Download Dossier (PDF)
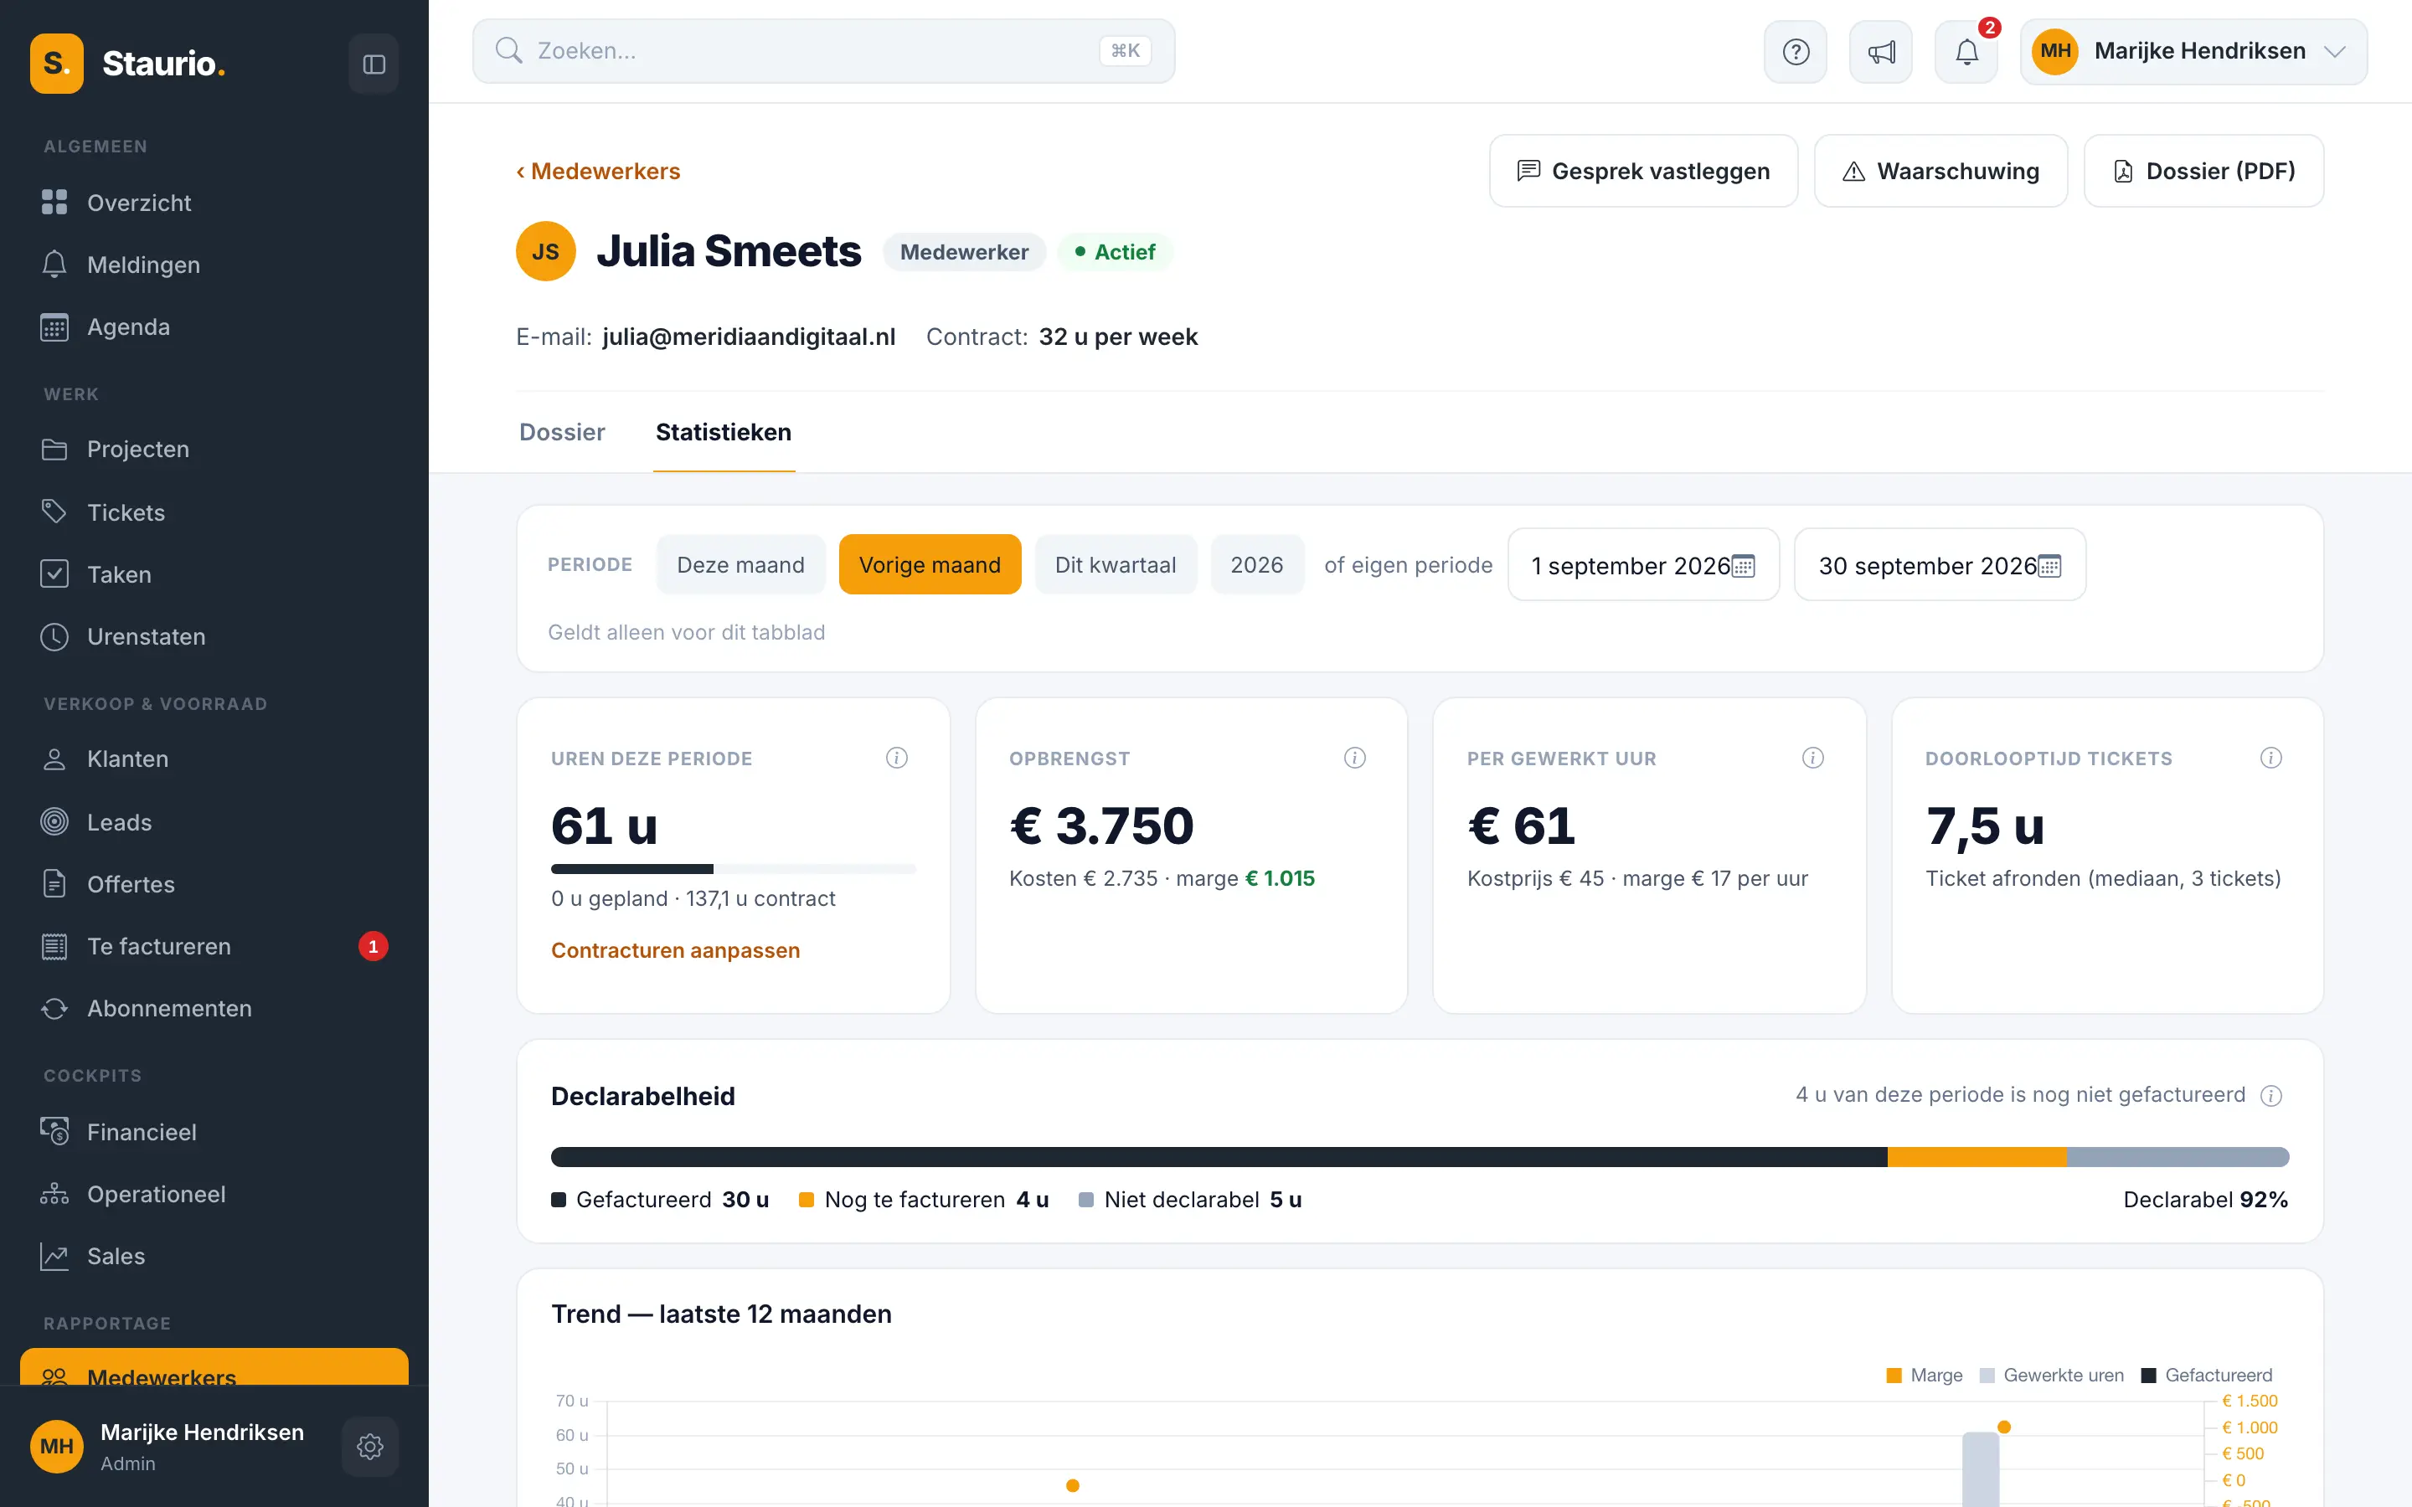This screenshot has height=1507, width=2412. point(2203,172)
